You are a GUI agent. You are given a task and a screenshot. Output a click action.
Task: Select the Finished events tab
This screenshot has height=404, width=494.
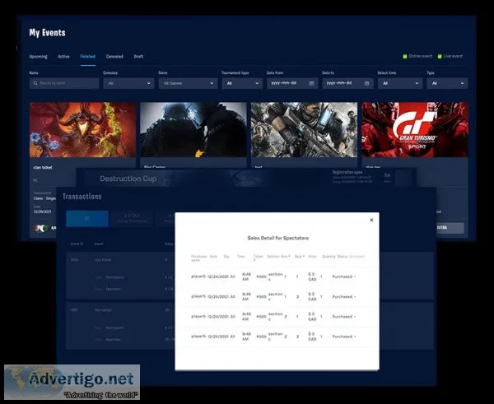coord(87,57)
